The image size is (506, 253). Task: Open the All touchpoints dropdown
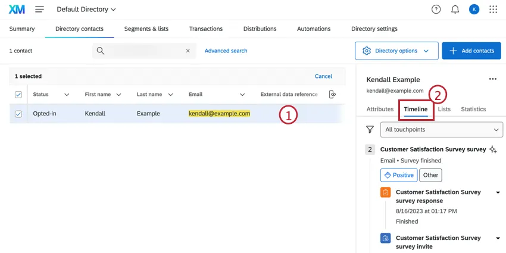[x=442, y=129]
